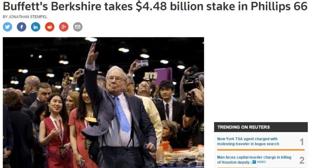Click the VIDEO label in trending item
This screenshot has width=310, height=168.
tap(261, 162)
